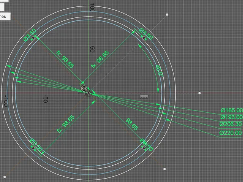Select fx: 98.65 dimension toward upper-right hole

(x=100, y=60)
